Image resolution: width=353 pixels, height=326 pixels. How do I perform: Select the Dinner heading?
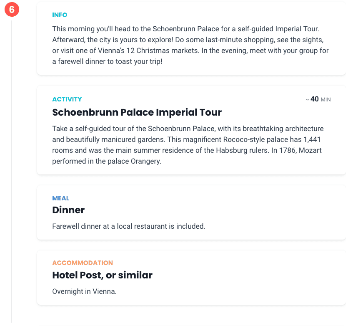[x=68, y=210]
